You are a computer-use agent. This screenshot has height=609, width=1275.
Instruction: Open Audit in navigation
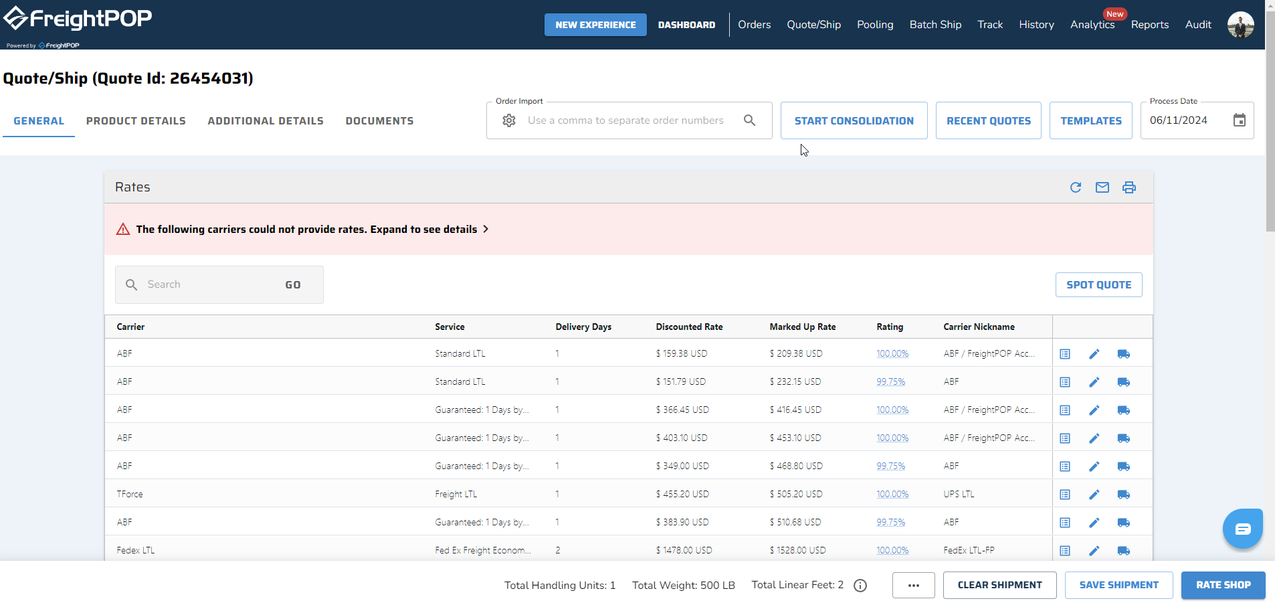(x=1198, y=25)
